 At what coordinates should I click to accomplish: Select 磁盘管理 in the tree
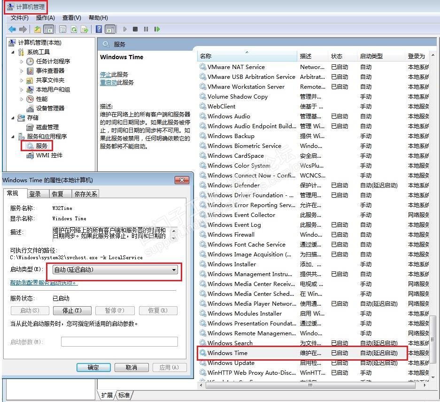pos(47,127)
